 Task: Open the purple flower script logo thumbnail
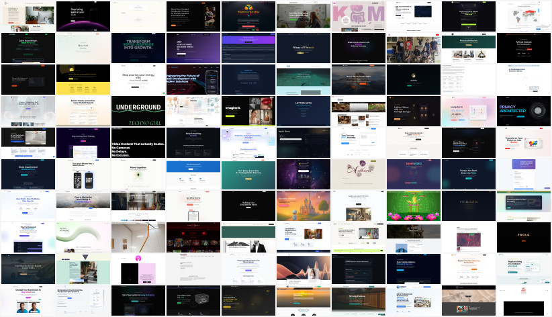click(x=359, y=175)
